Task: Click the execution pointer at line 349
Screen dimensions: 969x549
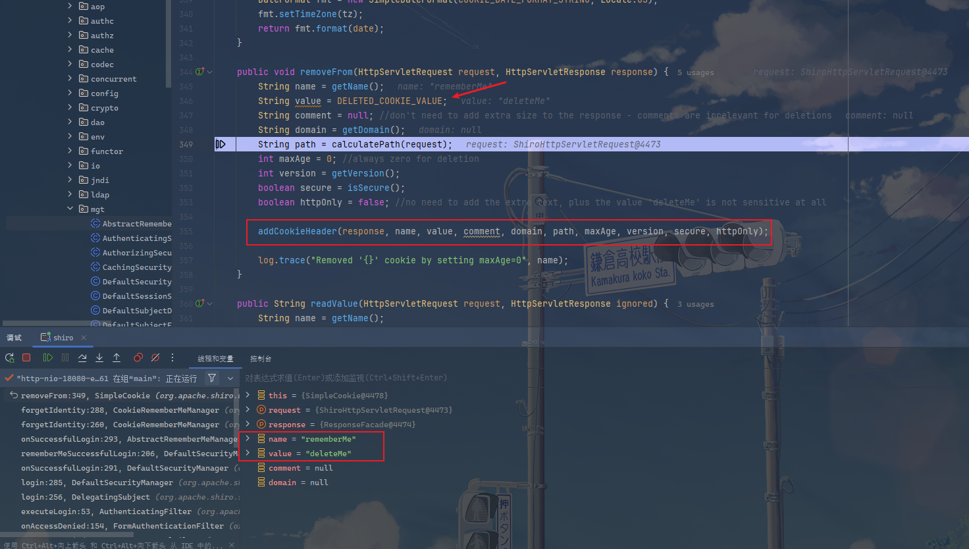Action: pos(221,144)
